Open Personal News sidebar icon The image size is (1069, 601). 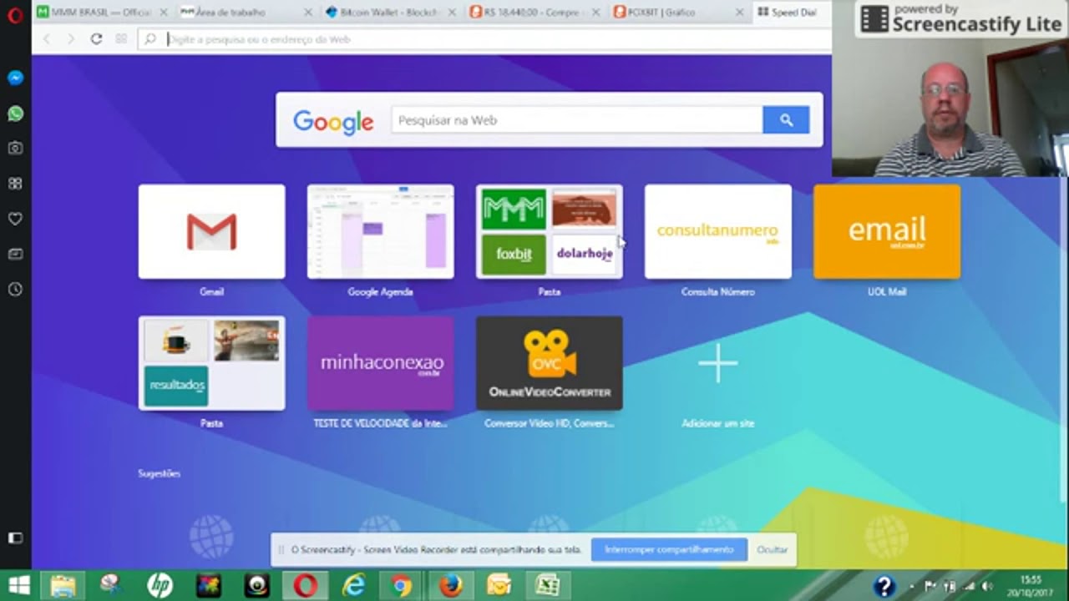pyautogui.click(x=15, y=254)
